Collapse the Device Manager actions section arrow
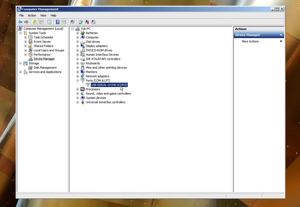Viewport: 300px width, 207px height. point(281,35)
